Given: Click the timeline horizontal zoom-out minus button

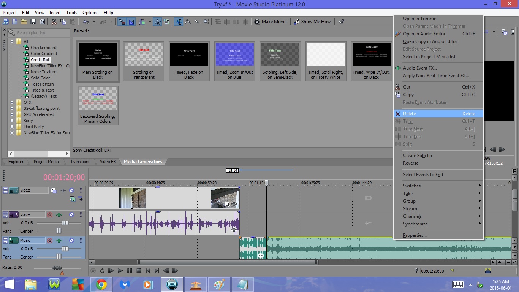Looking at the screenshot, I should pos(509,262).
